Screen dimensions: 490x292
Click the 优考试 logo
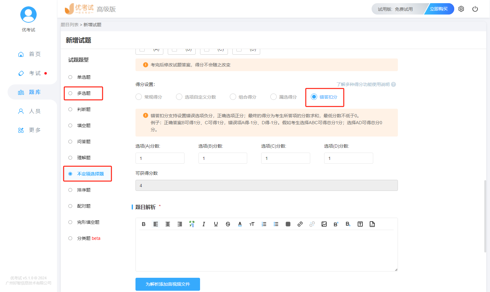click(79, 9)
